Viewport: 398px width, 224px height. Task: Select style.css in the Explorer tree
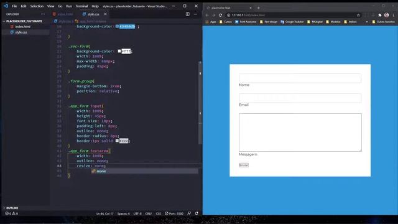[x=21, y=32]
